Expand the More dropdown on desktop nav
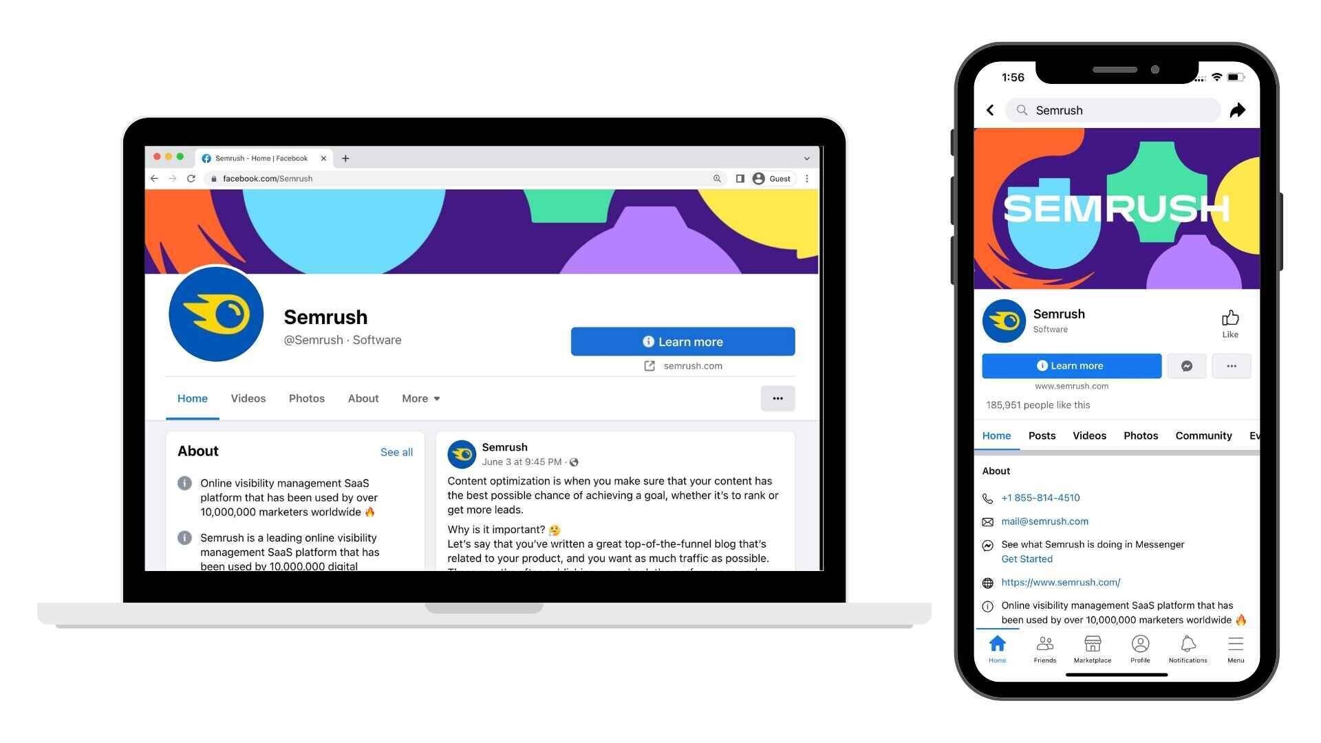The width and height of the screenshot is (1321, 743). tap(420, 398)
